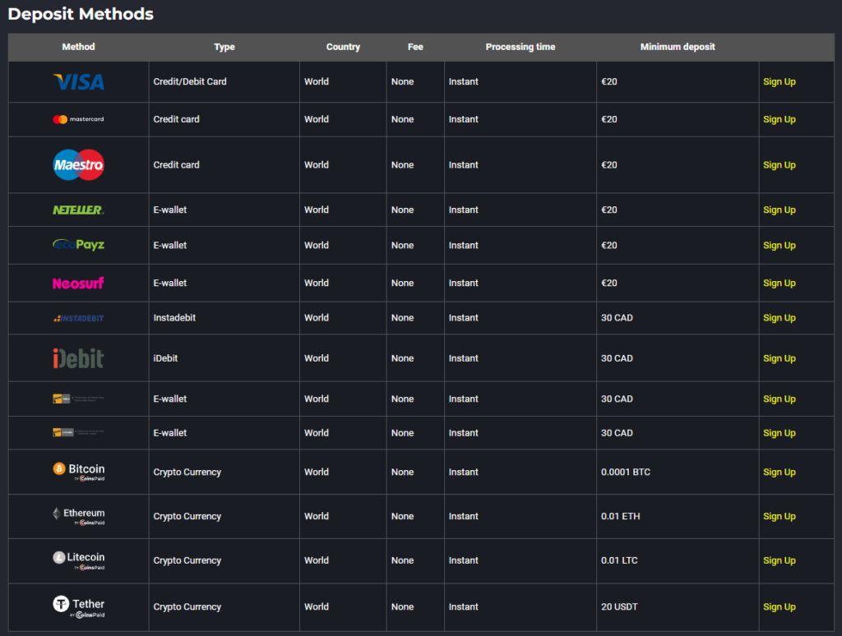Sign up via the Instadebit row link
Viewport: 842px width, 636px height.
point(780,318)
